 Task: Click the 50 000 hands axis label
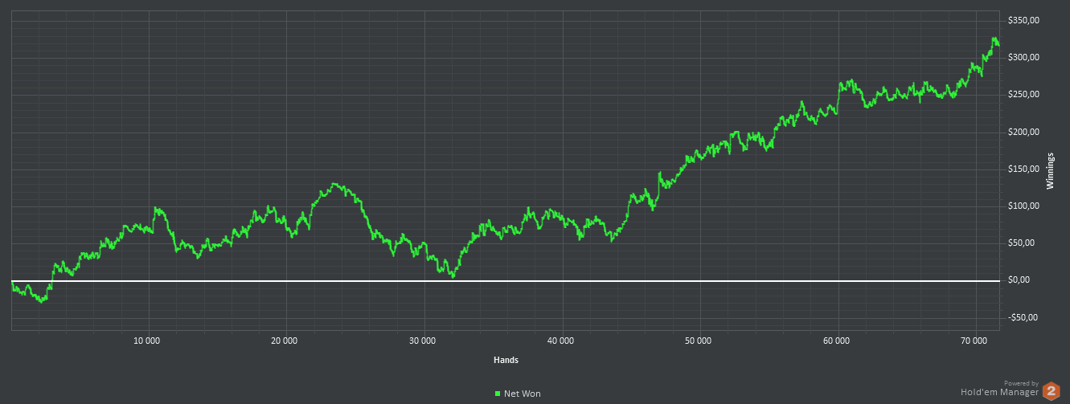tap(699, 341)
